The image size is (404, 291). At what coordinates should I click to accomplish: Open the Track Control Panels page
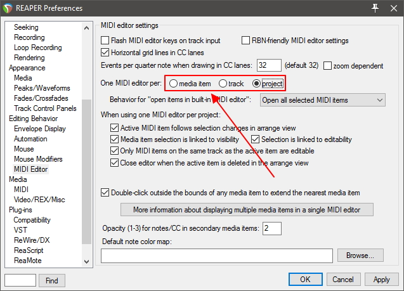(45, 108)
